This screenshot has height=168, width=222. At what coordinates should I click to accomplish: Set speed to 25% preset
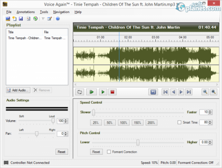coord(96,123)
